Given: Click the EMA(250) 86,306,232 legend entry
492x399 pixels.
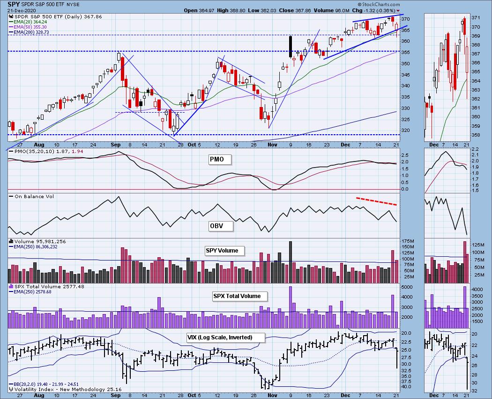Looking at the screenshot, I should pos(33,247).
